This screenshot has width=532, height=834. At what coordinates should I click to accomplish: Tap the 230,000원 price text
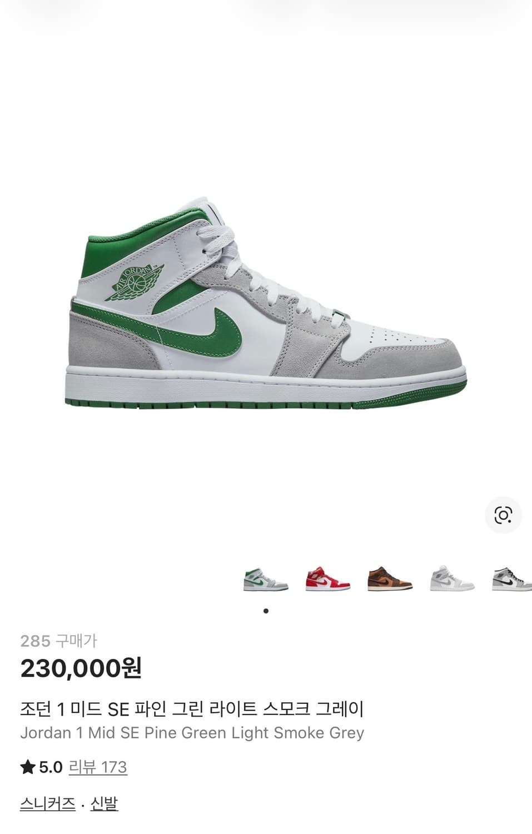(x=81, y=668)
